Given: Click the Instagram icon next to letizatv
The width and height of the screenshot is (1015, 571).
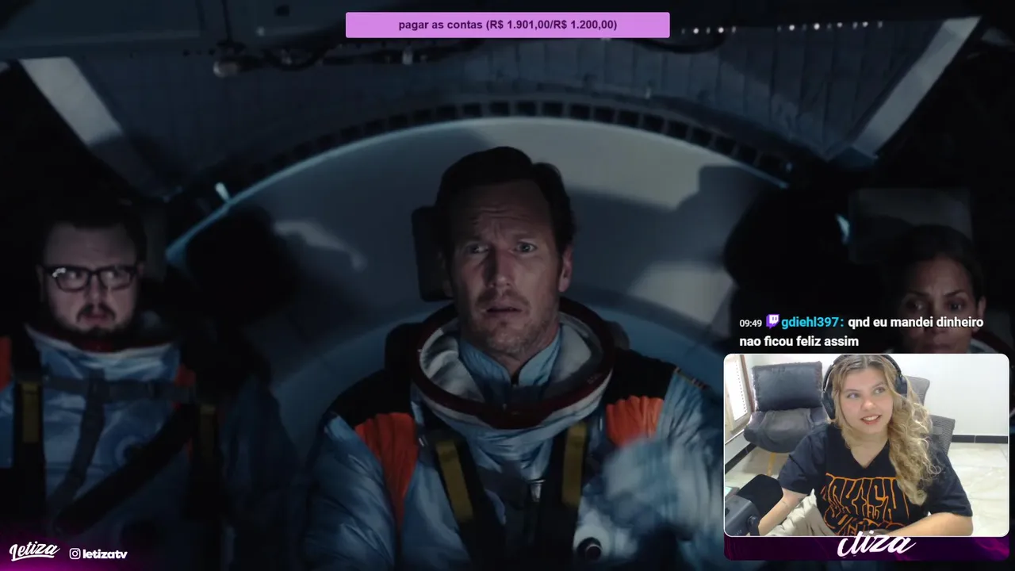Looking at the screenshot, I should click(75, 554).
